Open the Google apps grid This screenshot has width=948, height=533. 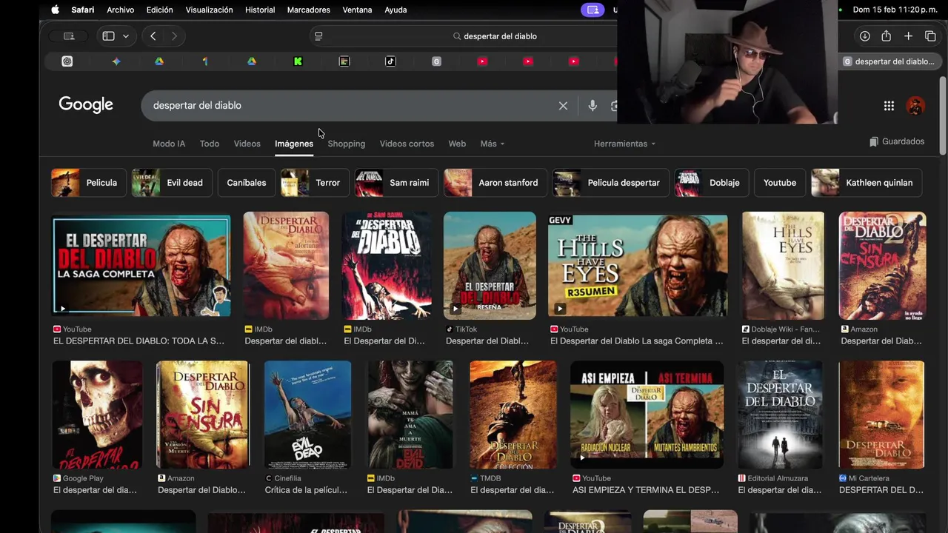point(889,106)
